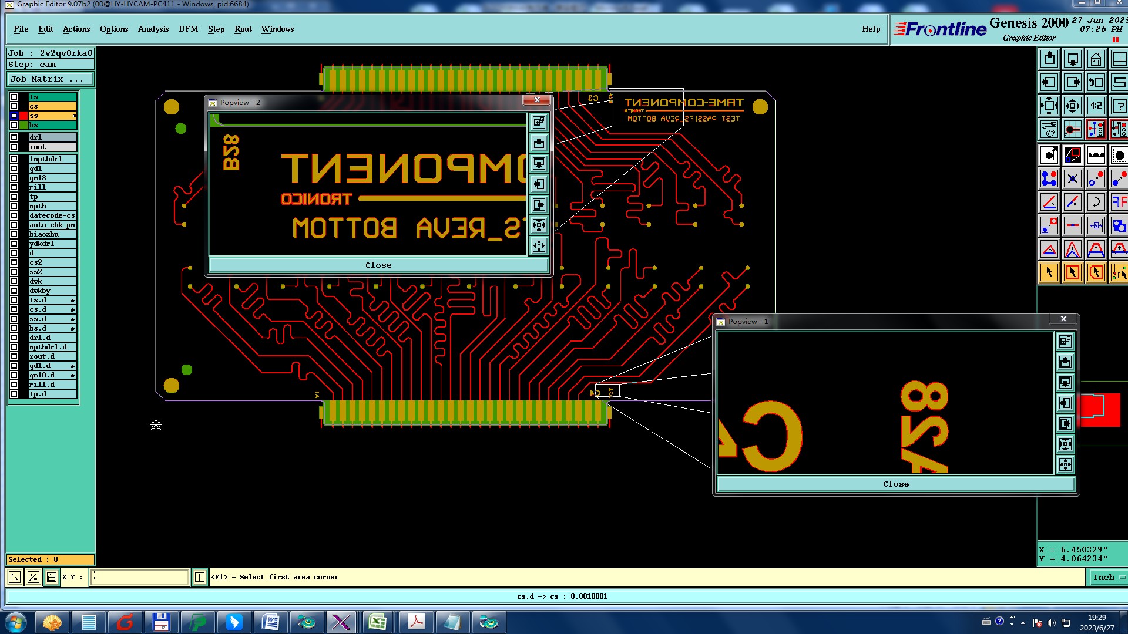
Task: Open the Job Matrix menu button
Action: [x=50, y=79]
